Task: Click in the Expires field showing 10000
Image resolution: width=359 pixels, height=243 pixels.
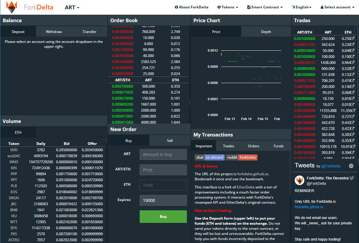Action: (x=163, y=200)
